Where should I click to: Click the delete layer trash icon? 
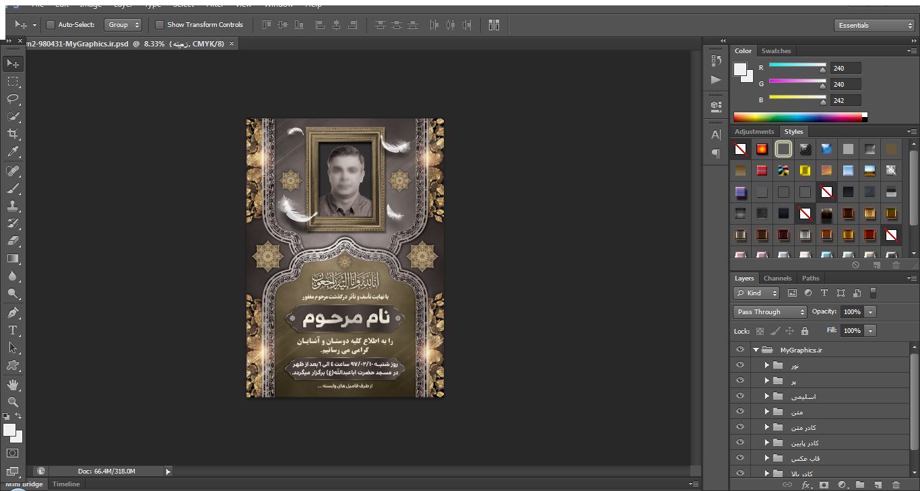896,484
